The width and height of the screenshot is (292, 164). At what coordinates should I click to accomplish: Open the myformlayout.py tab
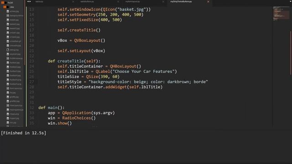click(132, 2)
